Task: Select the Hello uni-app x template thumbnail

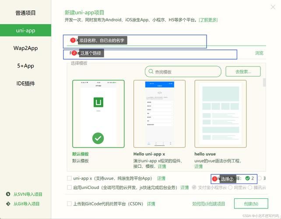Action: tap(159, 114)
